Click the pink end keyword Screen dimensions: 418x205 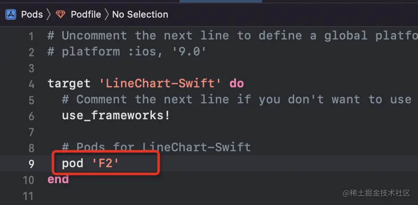(58, 179)
